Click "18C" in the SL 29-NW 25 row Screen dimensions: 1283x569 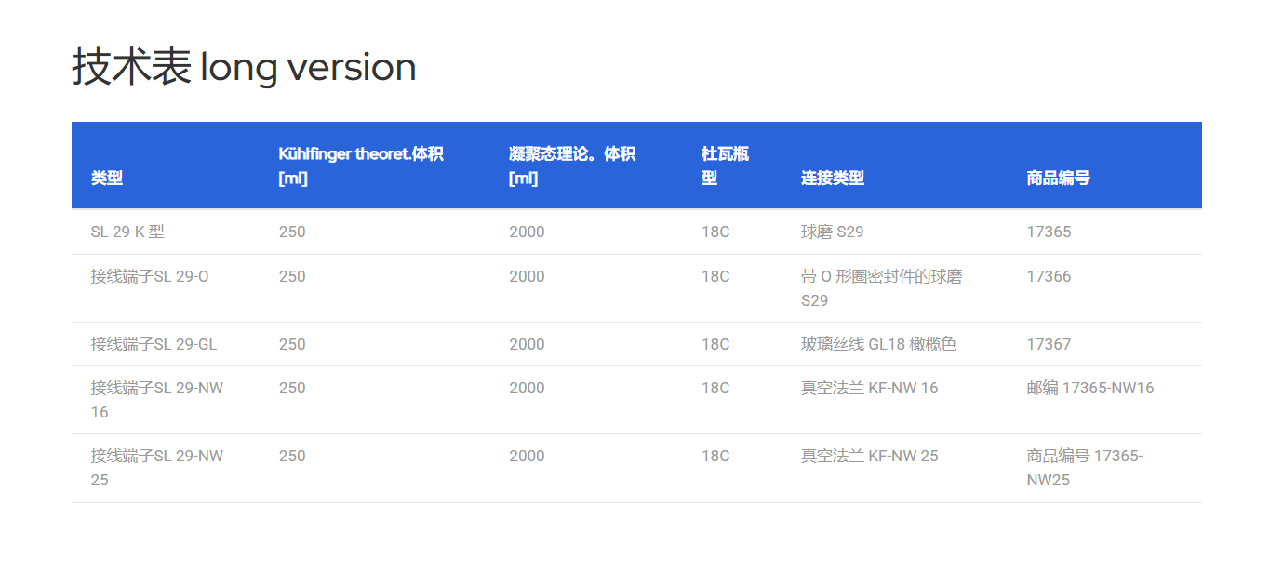[715, 456]
